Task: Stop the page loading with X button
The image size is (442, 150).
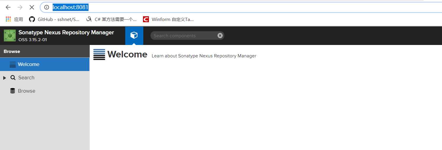Action: (32, 7)
